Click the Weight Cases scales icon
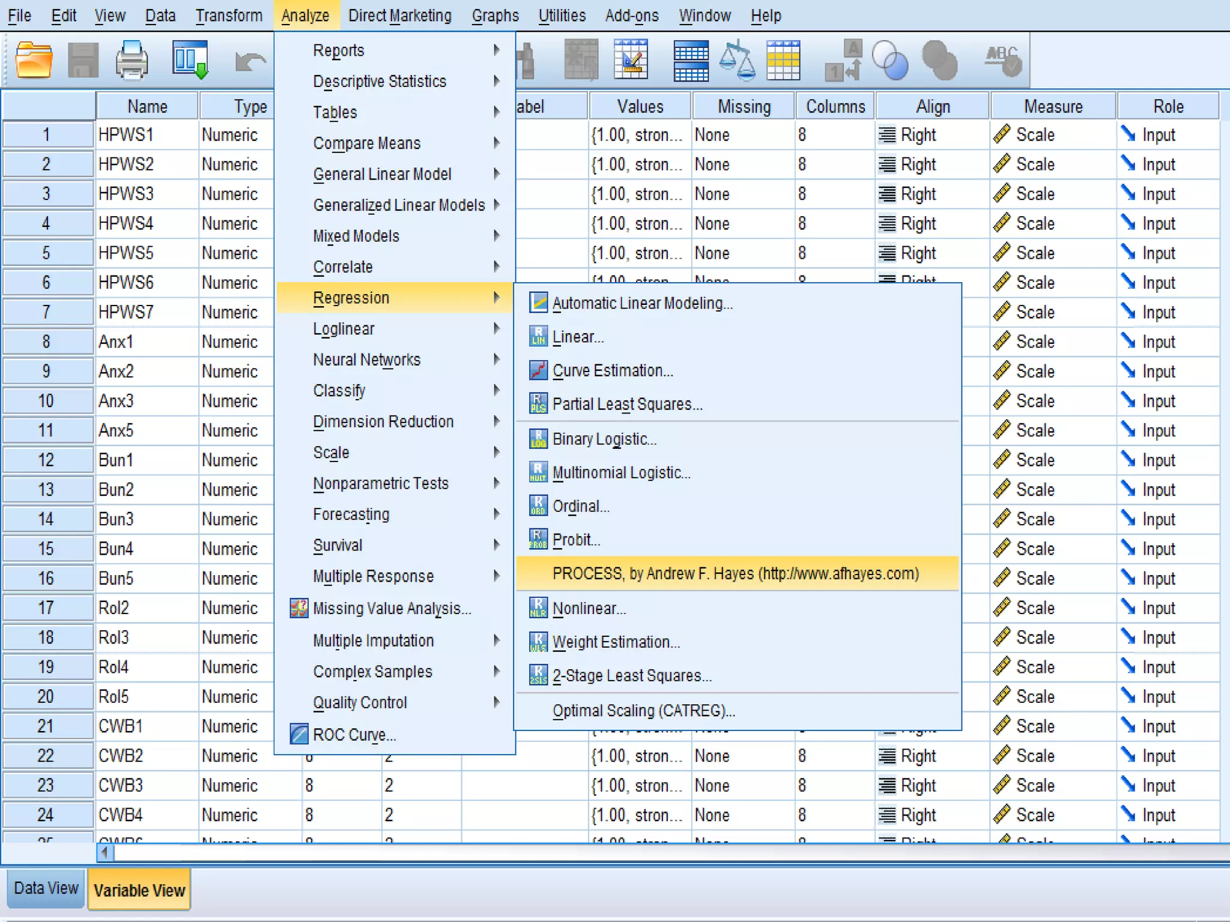Viewport: 1230px width, 922px height. (737, 60)
